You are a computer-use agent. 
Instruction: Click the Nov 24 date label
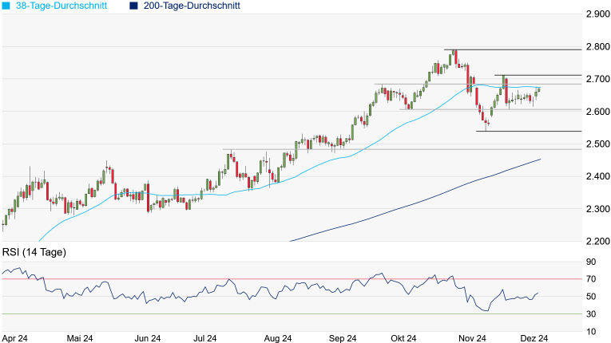472,337
